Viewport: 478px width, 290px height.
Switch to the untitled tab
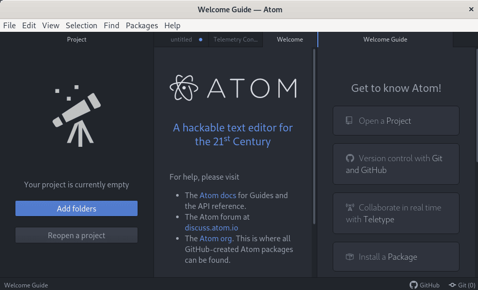181,40
